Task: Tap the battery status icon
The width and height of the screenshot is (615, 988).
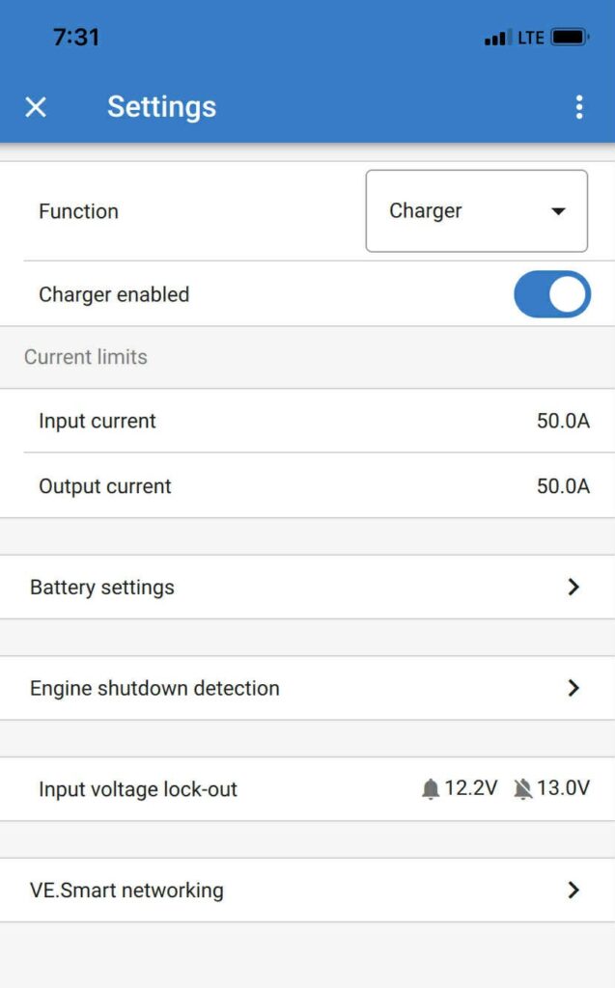Action: coord(570,38)
